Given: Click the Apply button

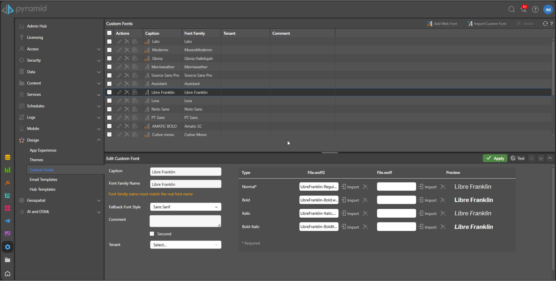Looking at the screenshot, I should [x=495, y=158].
